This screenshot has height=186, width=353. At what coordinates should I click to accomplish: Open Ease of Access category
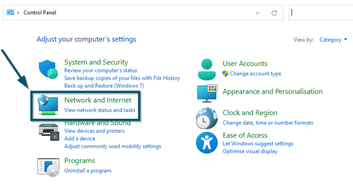pos(245,135)
